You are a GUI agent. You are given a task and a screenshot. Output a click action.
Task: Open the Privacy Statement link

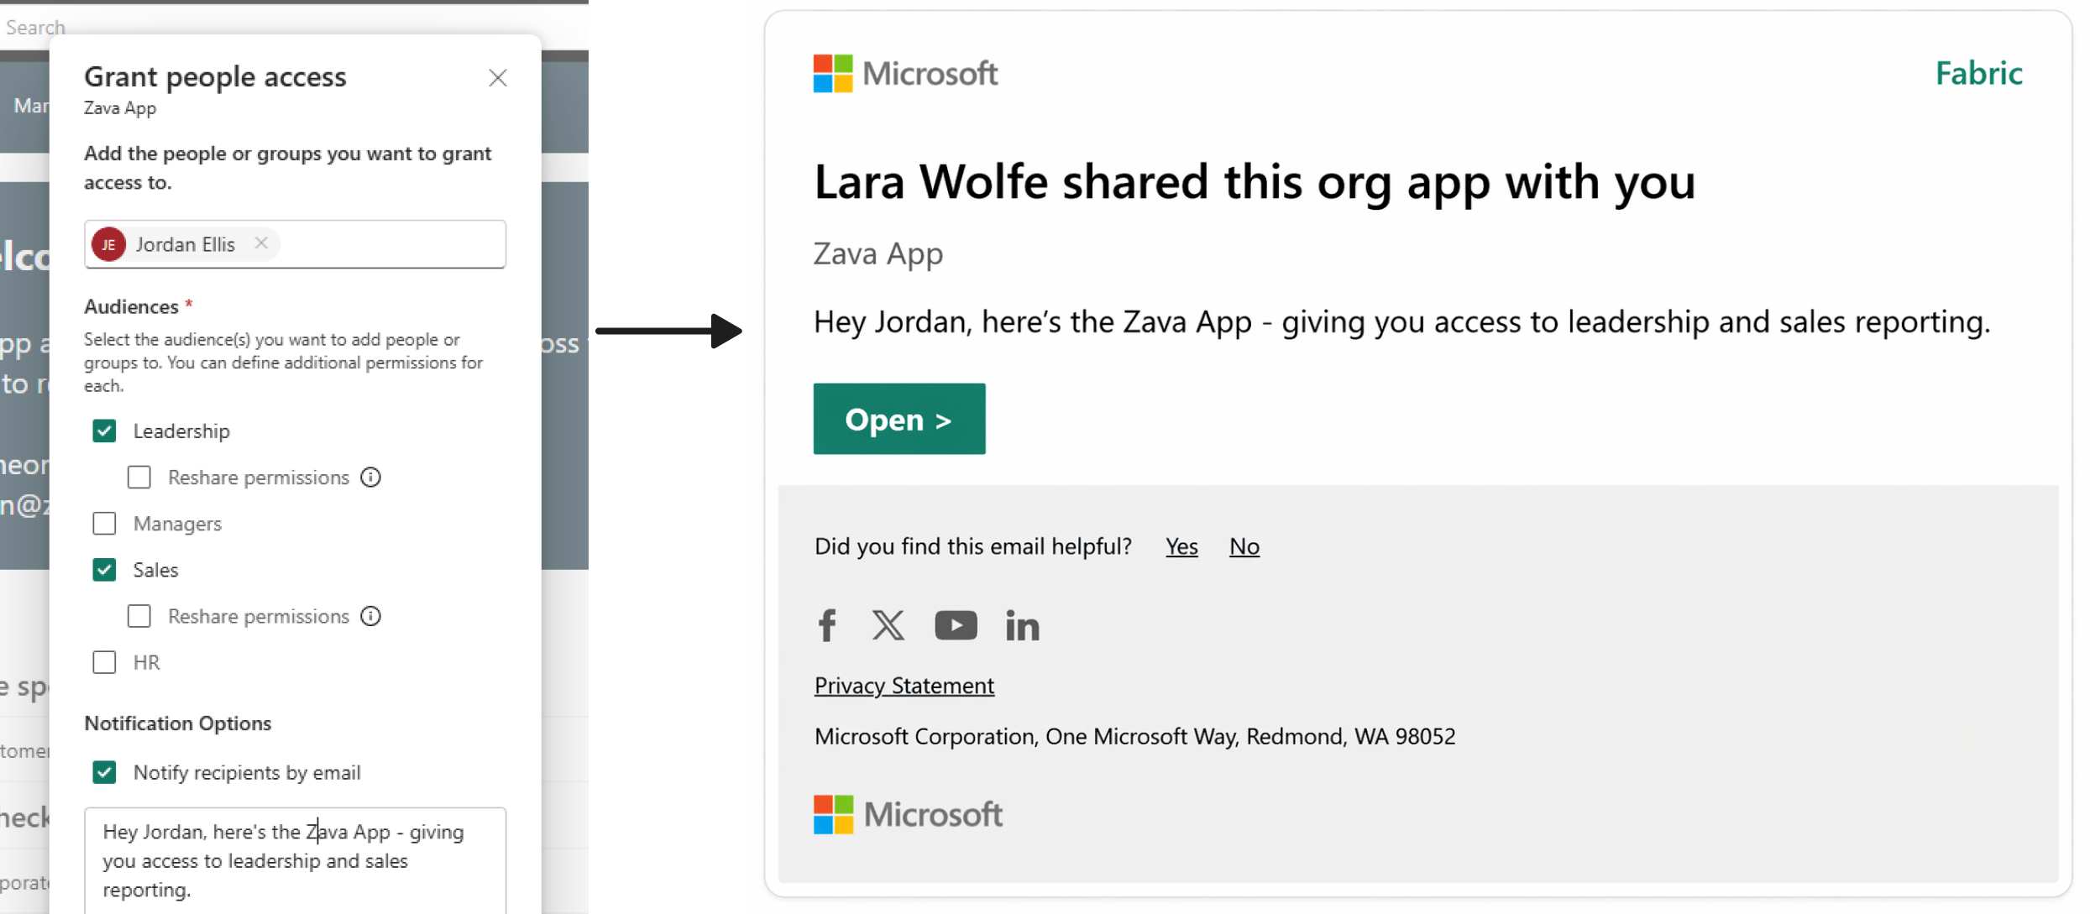click(x=904, y=686)
